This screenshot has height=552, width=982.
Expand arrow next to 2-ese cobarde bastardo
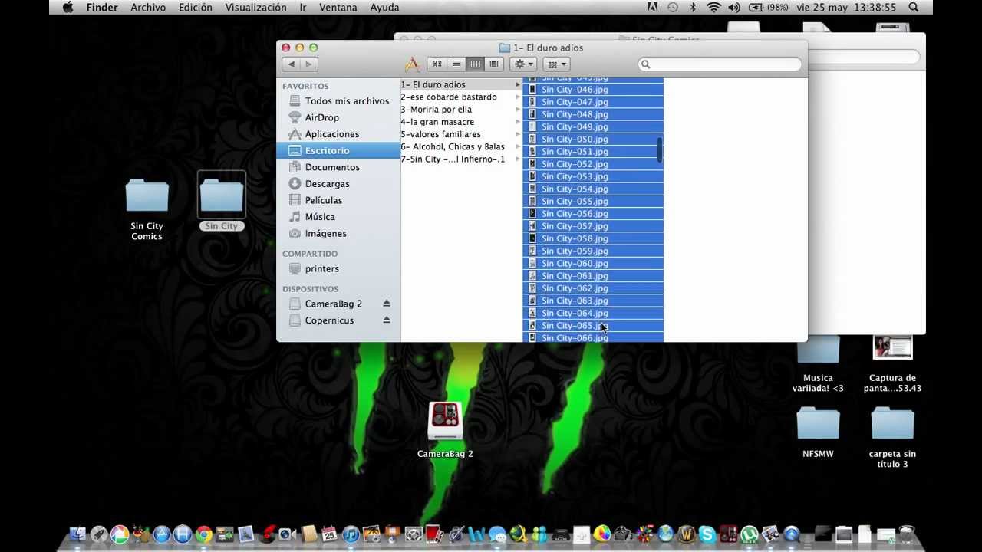click(x=518, y=97)
